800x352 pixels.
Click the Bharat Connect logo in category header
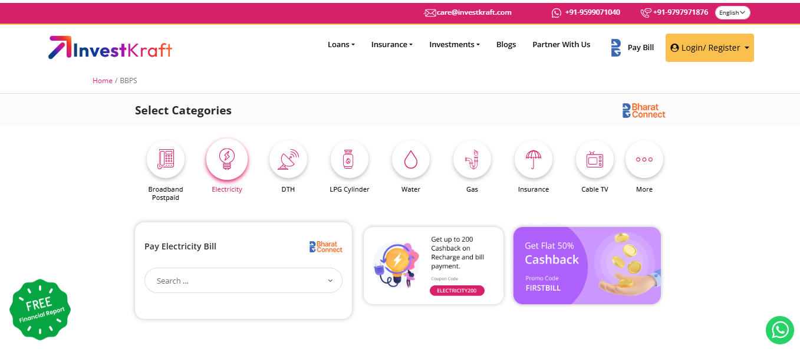click(x=644, y=111)
